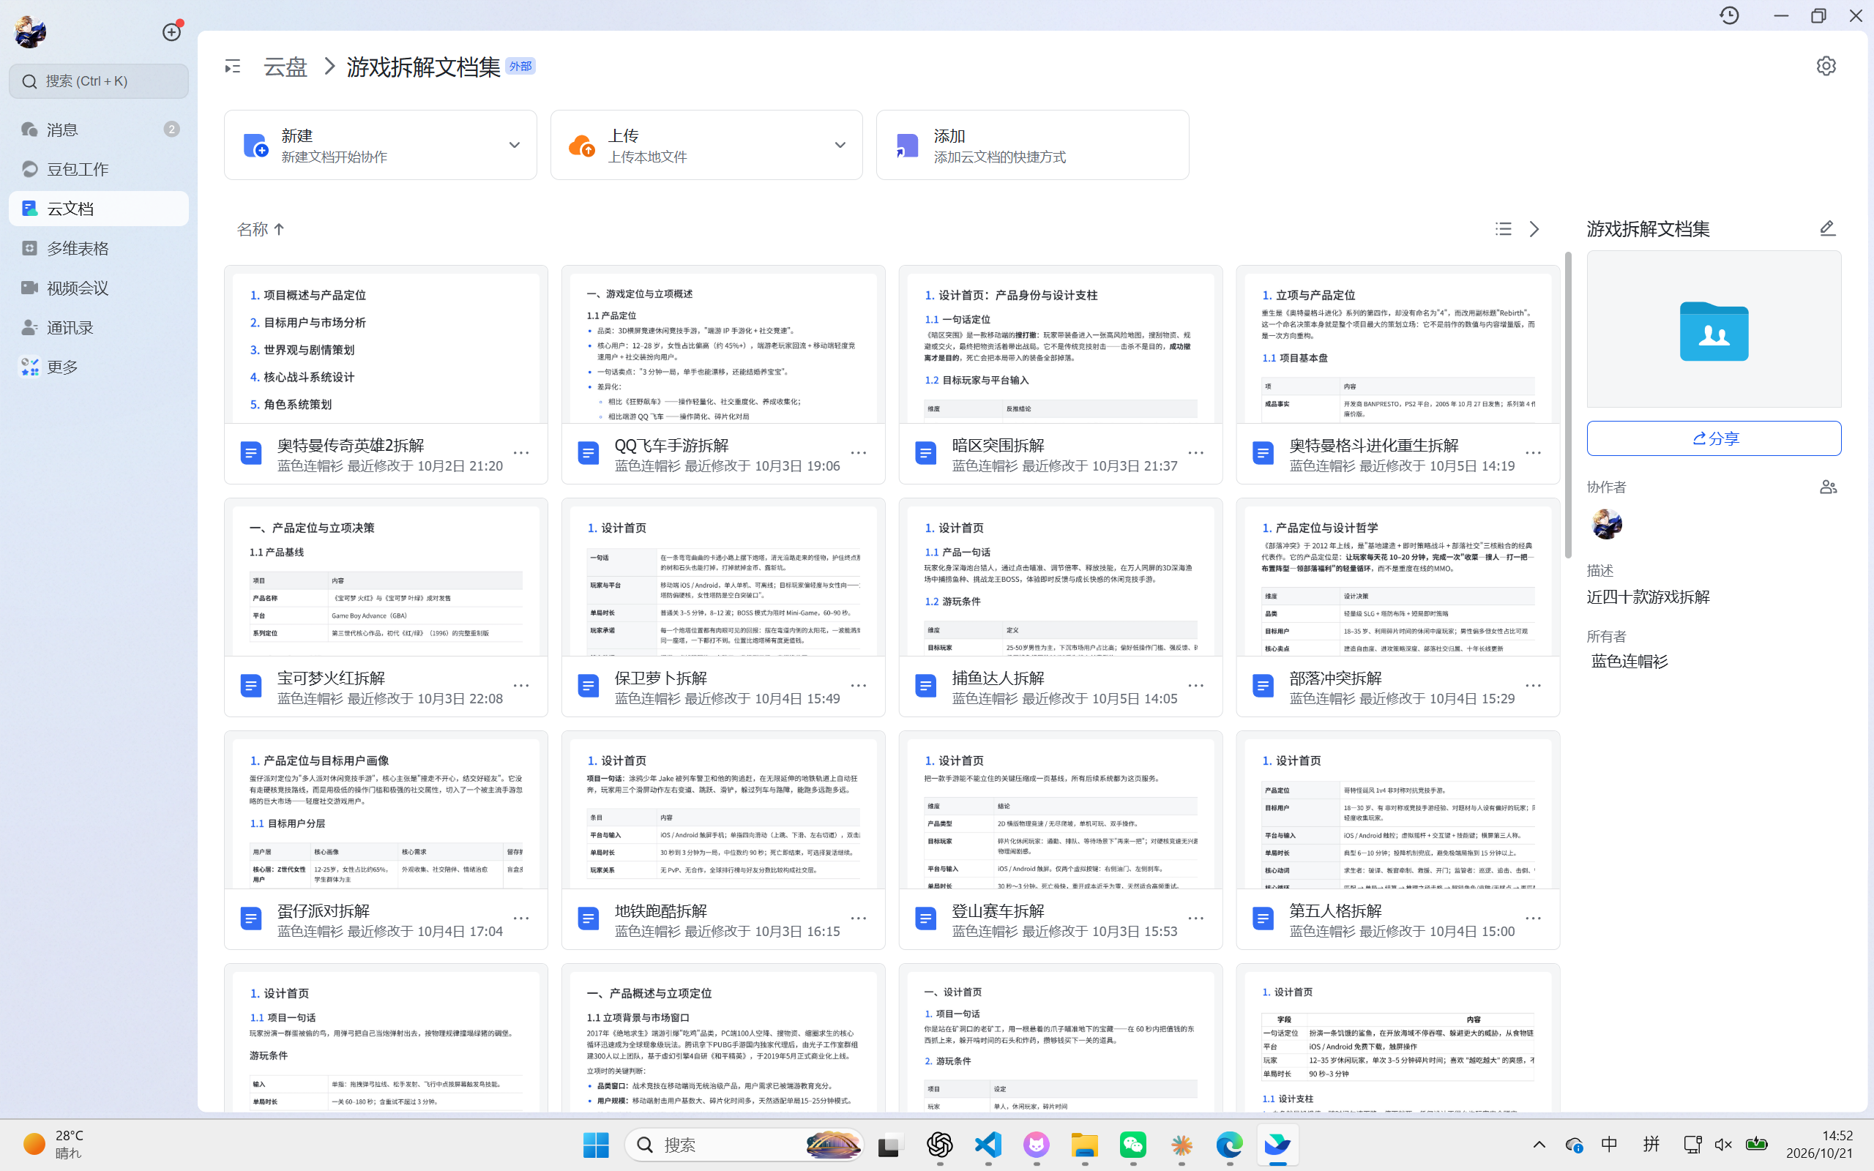Open more options for 保卫萝卜拆解
This screenshot has height=1171, width=1874.
[x=858, y=686]
